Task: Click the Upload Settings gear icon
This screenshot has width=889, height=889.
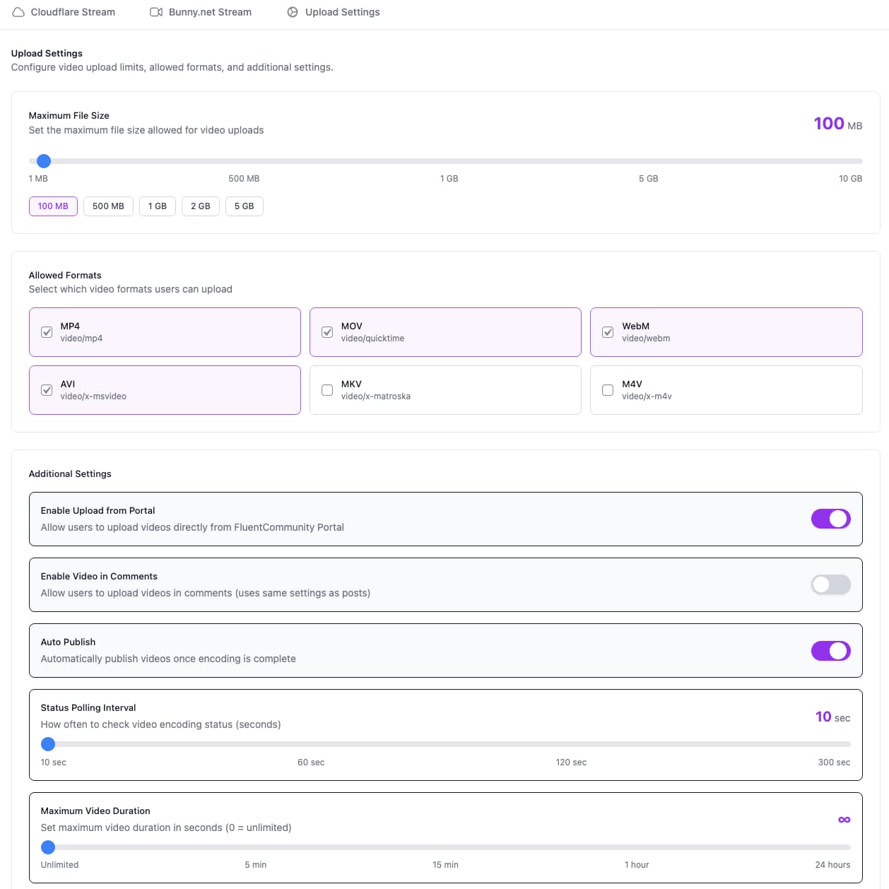Action: coord(291,11)
